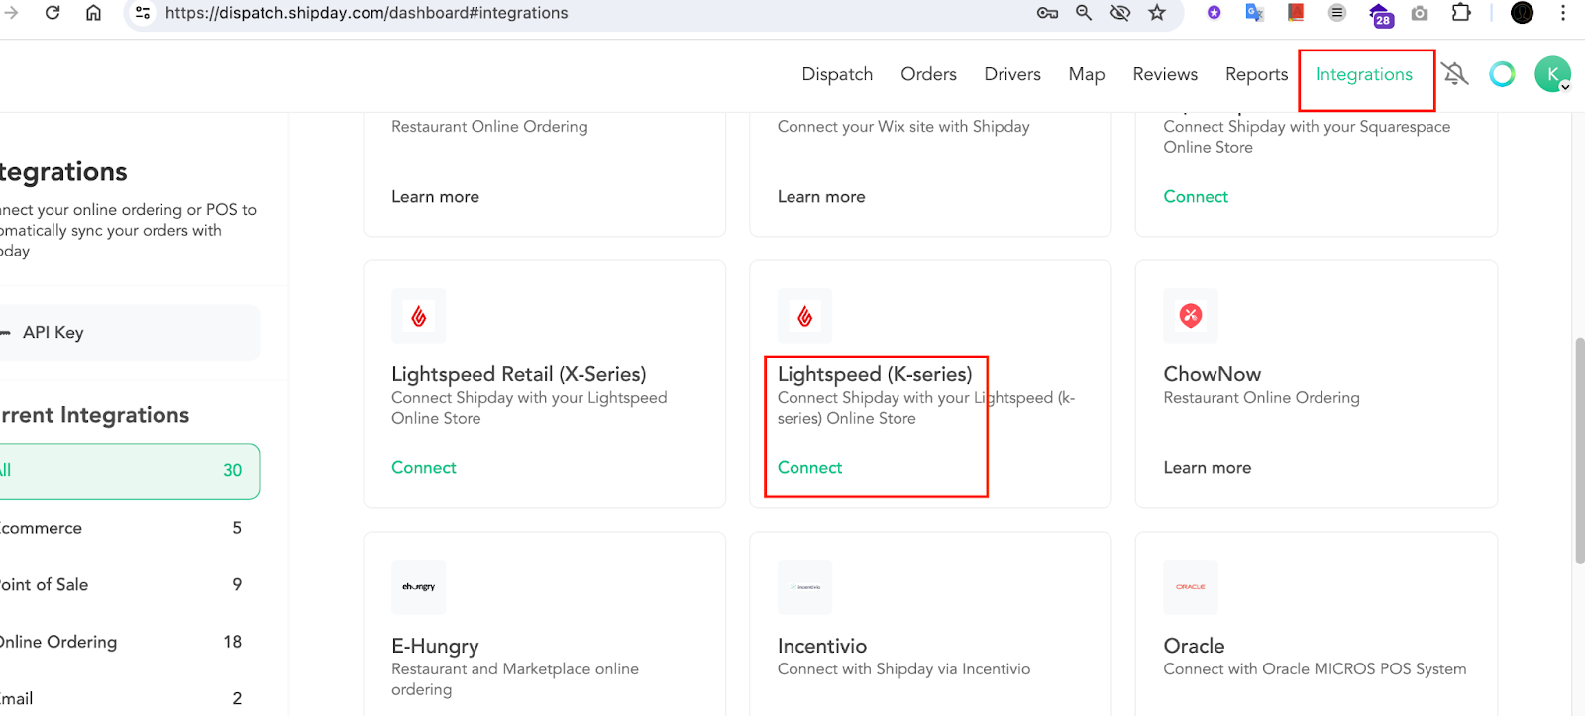Screen dimensions: 1585x716
Task: Click the green circular status ring icon
Action: tap(1502, 74)
